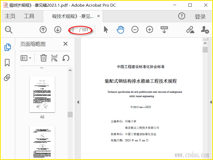The image size is (213, 160).
Task: Switch to the 工具 tab
Action: click(29, 16)
